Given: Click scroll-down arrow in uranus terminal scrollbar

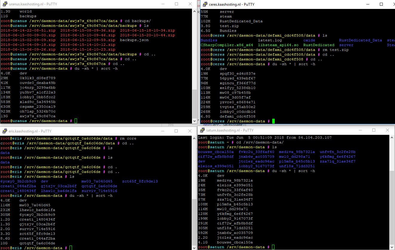Looking at the screenshot, I should (194, 121).
